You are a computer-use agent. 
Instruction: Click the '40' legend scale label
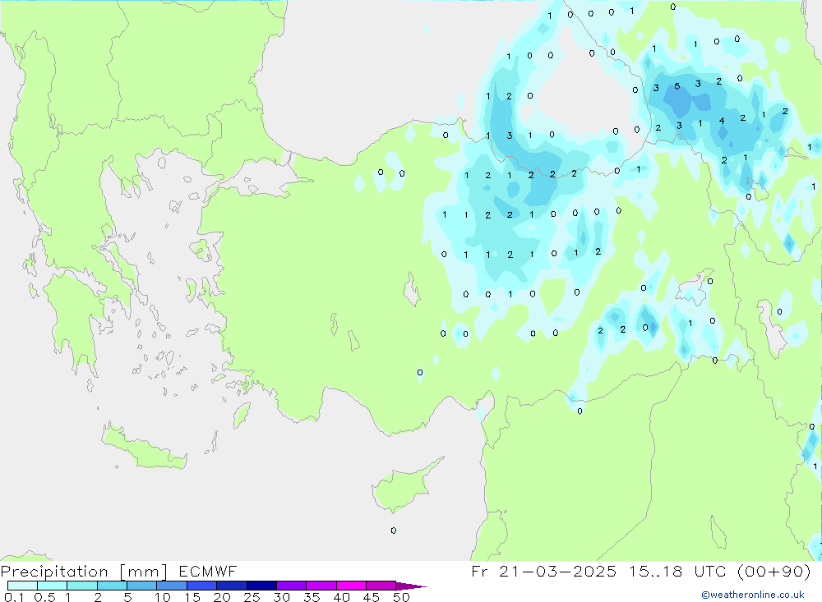pos(342,597)
